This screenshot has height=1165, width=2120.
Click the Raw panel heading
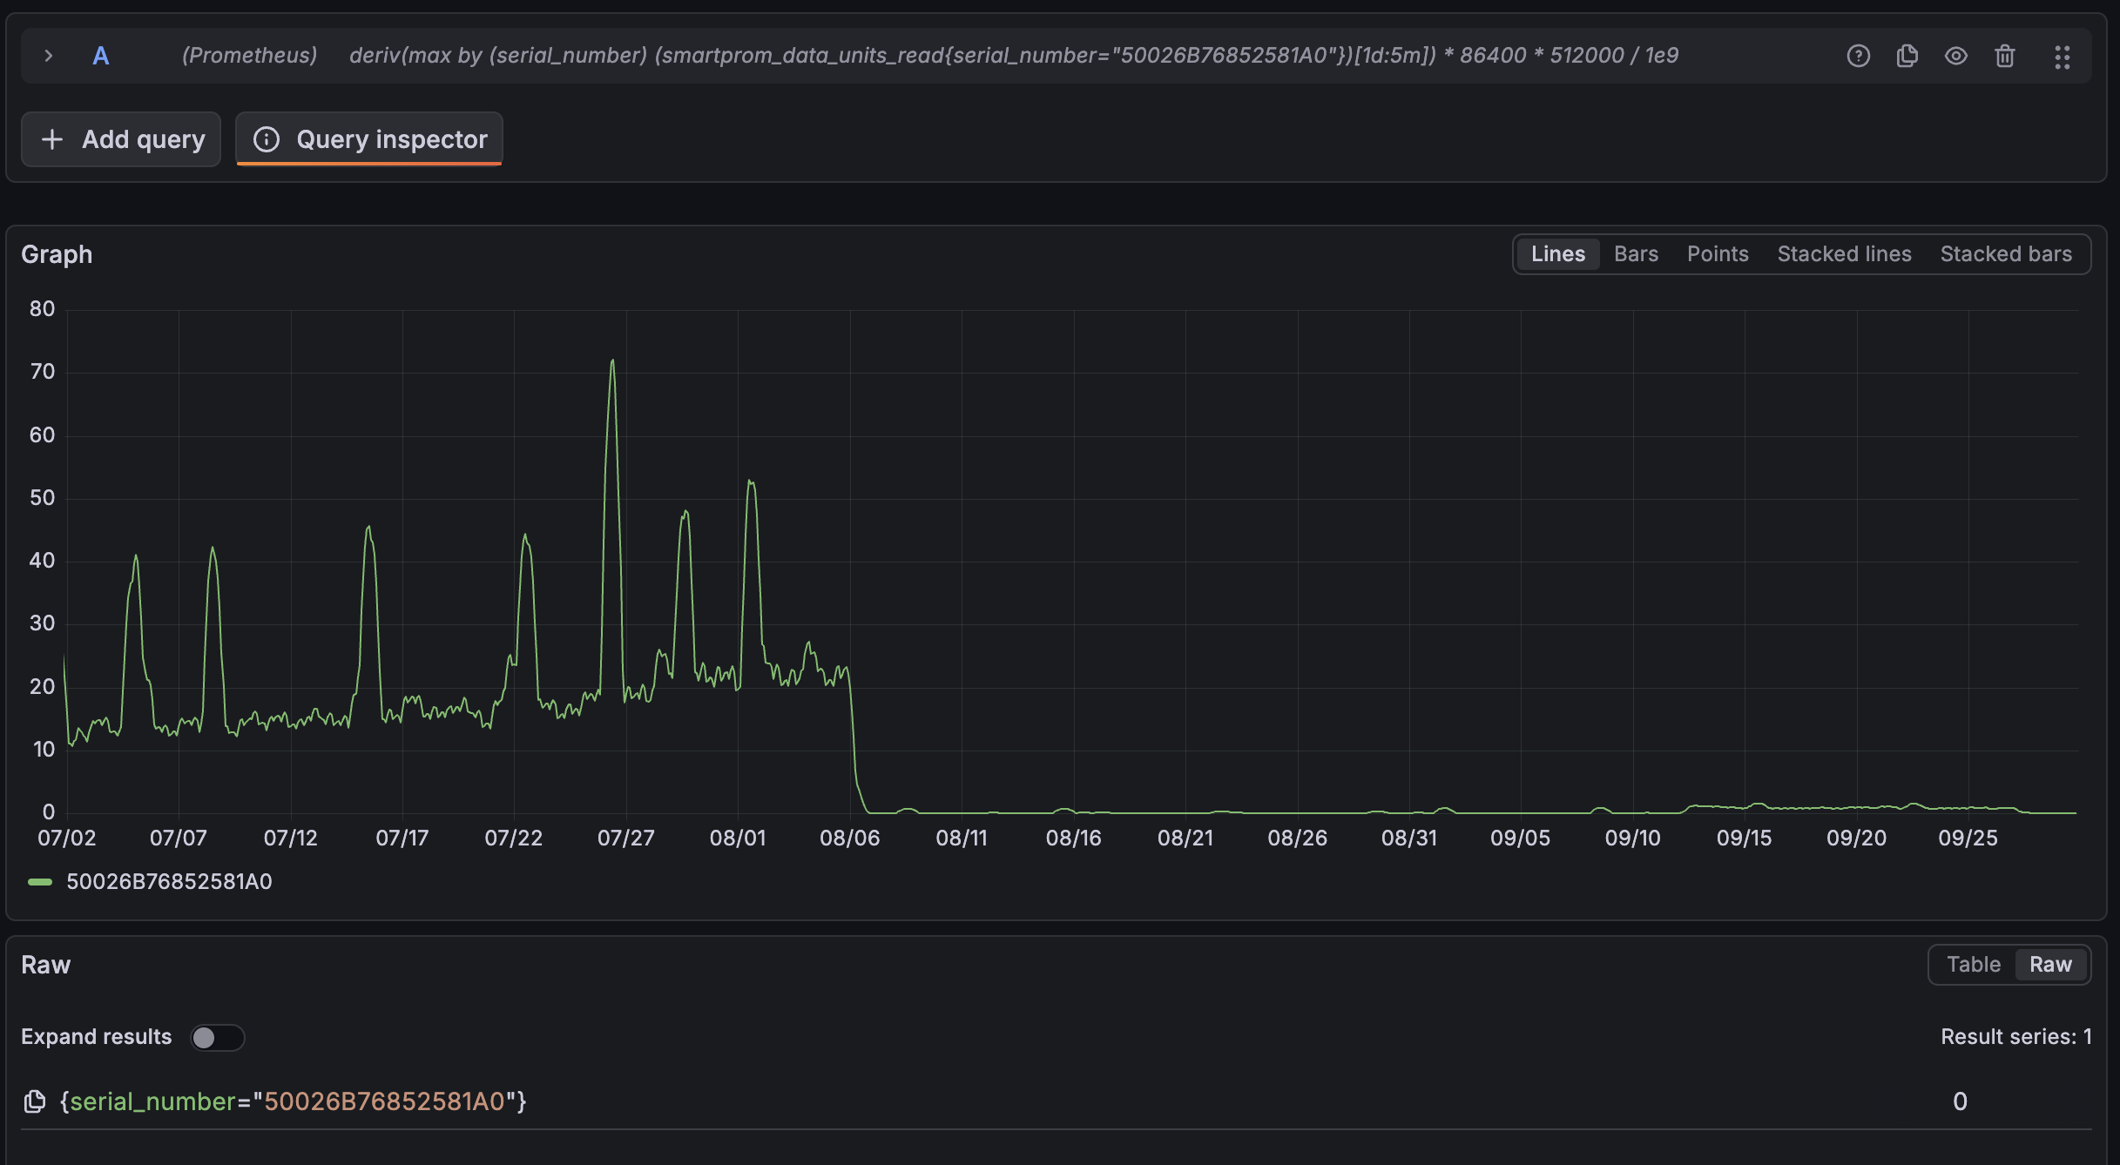point(45,965)
